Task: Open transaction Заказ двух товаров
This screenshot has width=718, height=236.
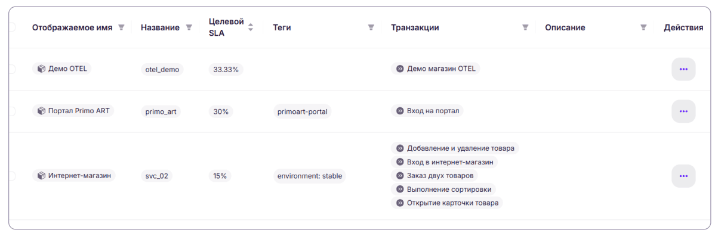Action: (434, 176)
